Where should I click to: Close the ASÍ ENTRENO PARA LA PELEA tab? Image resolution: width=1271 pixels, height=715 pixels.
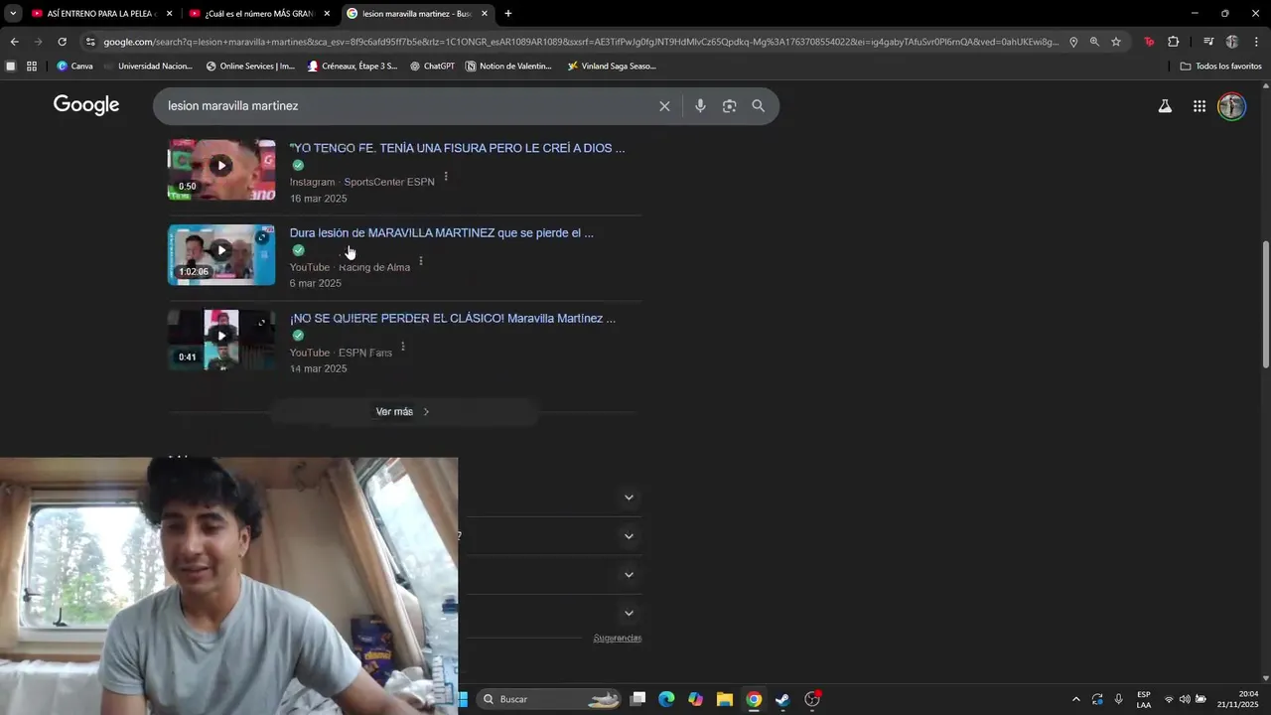(169, 14)
